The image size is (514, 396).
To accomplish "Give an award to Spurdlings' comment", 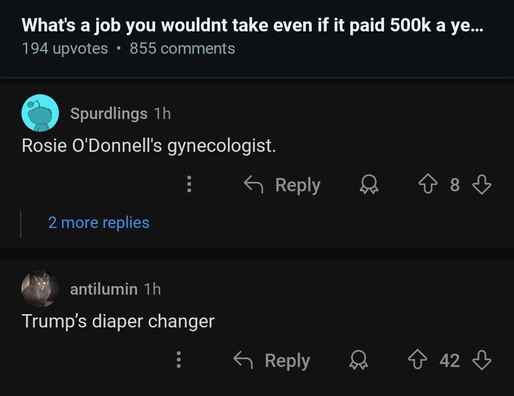I will (370, 185).
